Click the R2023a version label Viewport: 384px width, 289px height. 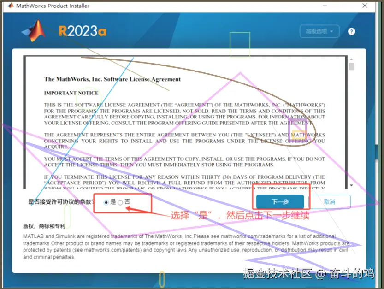(83, 31)
